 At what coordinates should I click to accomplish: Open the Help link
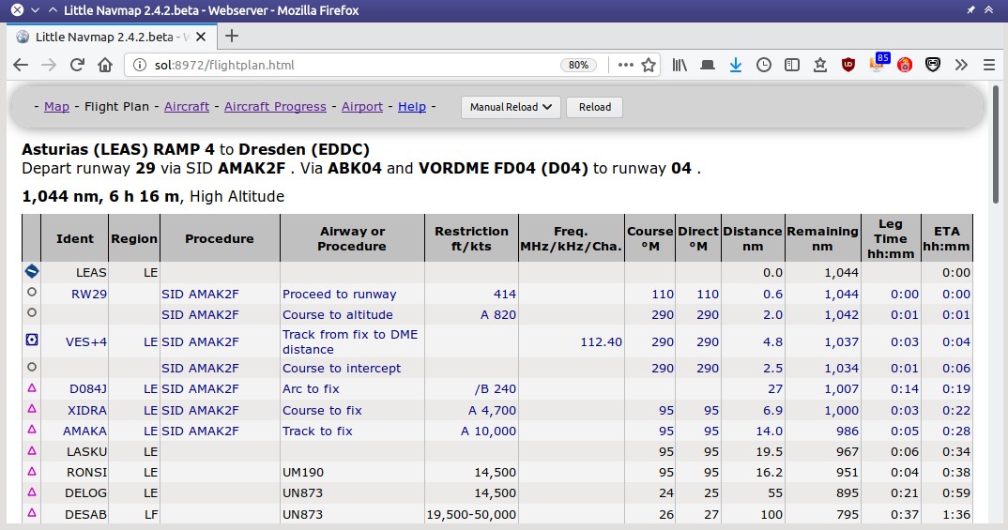tap(412, 107)
